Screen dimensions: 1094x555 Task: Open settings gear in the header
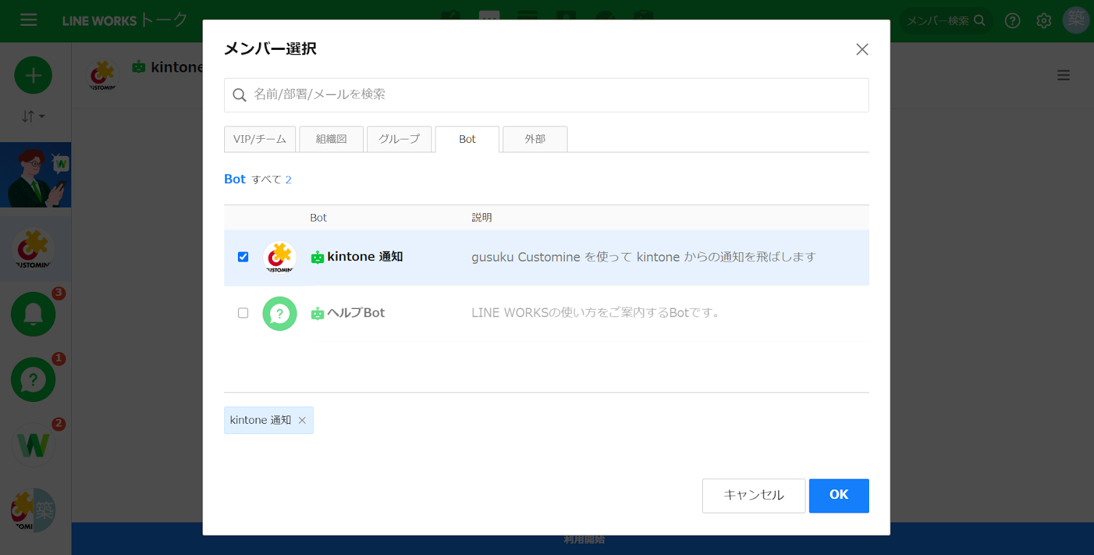click(x=1043, y=21)
